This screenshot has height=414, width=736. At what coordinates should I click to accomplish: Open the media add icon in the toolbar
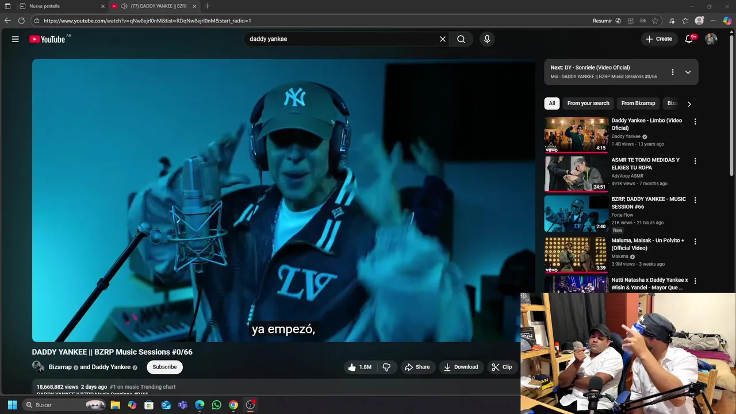click(x=672, y=21)
